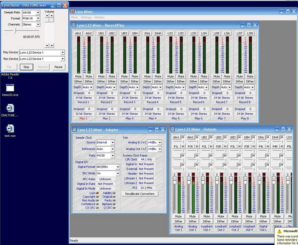This screenshot has height=245, width=298.
Task: Click the Copyright status LED indicator
Action: click(x=97, y=197)
